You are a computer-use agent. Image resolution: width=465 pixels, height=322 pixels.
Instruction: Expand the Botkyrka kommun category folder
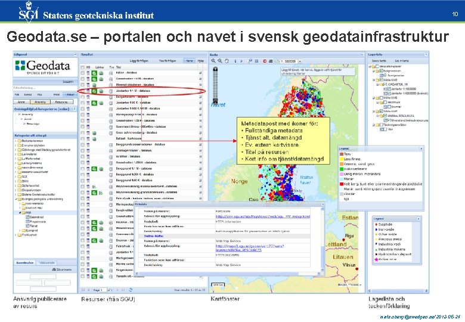click(x=15, y=141)
